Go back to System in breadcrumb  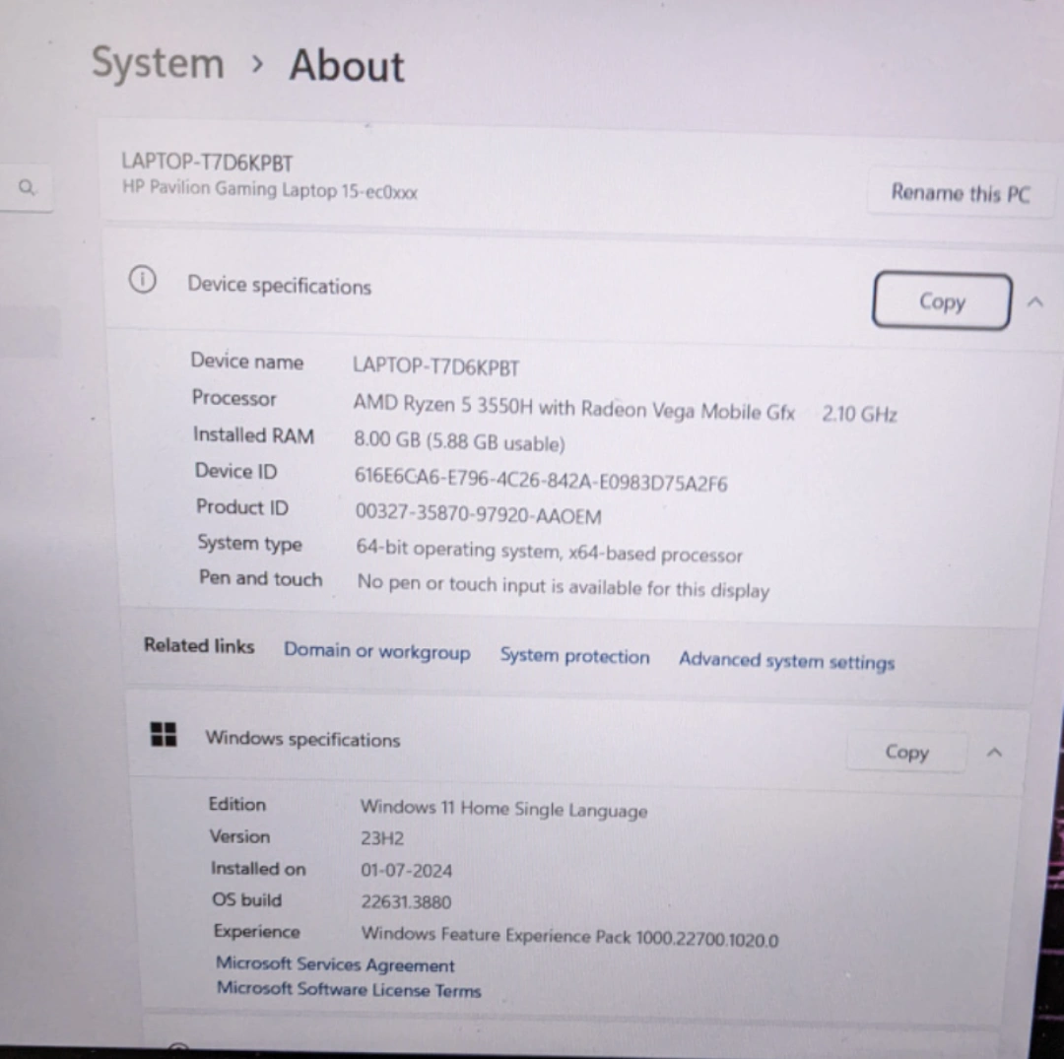coord(158,63)
